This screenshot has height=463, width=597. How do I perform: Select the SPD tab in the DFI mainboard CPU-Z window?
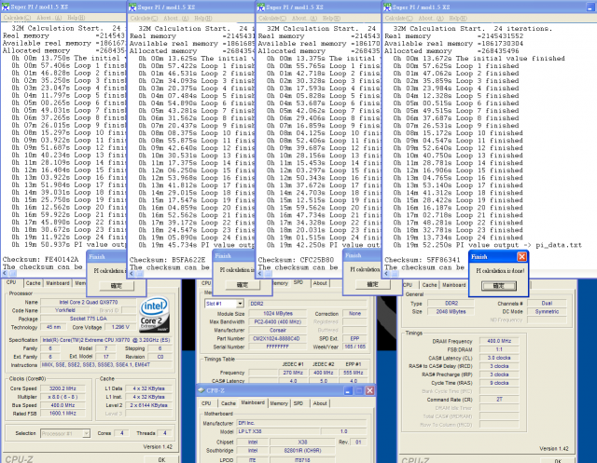[298, 403]
